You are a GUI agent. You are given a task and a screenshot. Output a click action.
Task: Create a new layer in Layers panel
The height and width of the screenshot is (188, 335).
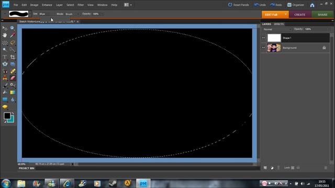point(265,168)
